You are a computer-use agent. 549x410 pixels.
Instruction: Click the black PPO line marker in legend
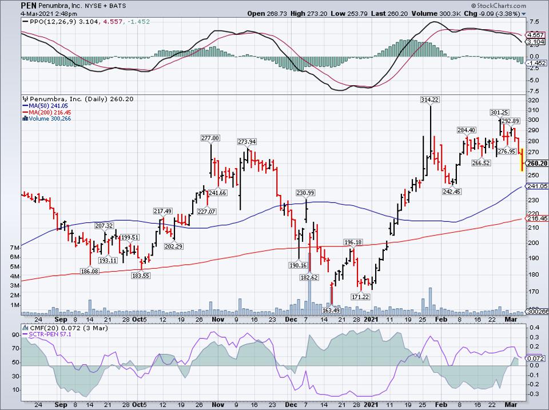pos(26,21)
